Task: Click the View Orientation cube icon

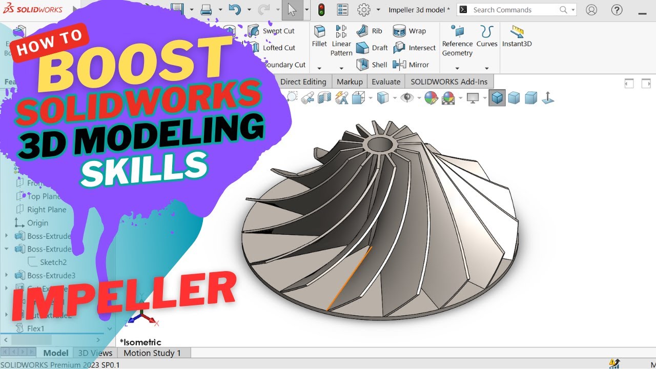Action: tap(358, 98)
